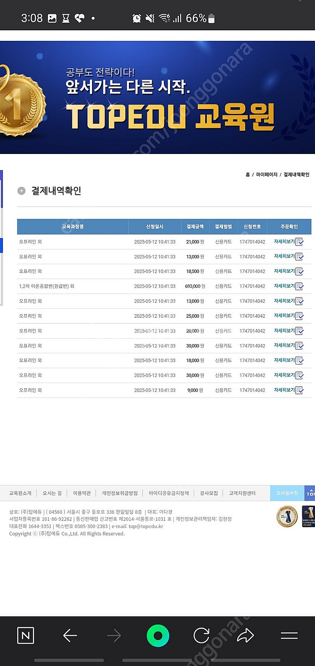Open detail icon for 9,000 원 row

(299, 390)
